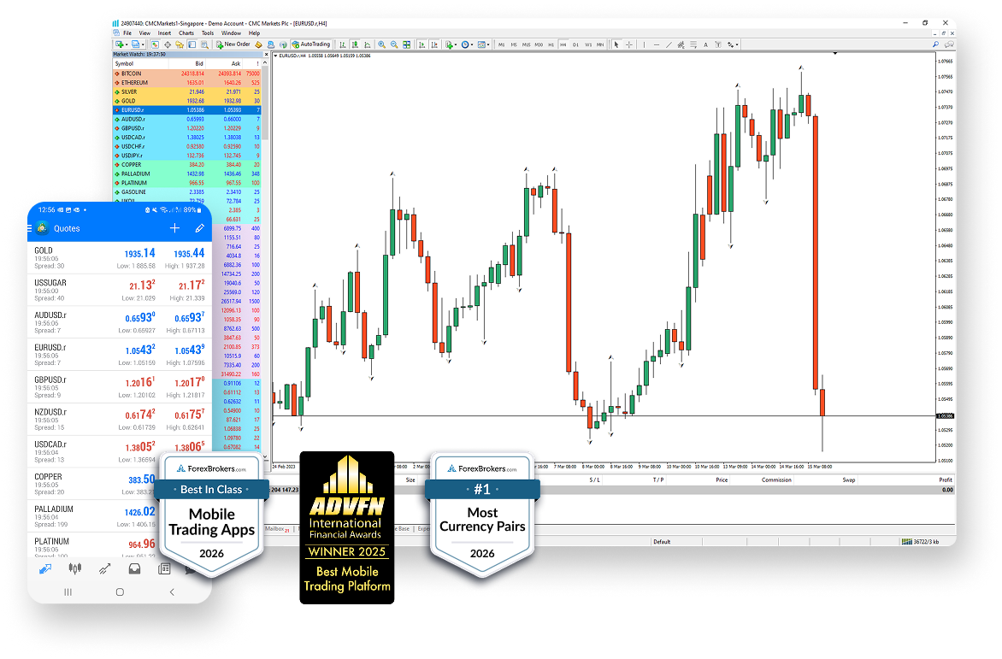Open the New Order dialog

point(233,44)
